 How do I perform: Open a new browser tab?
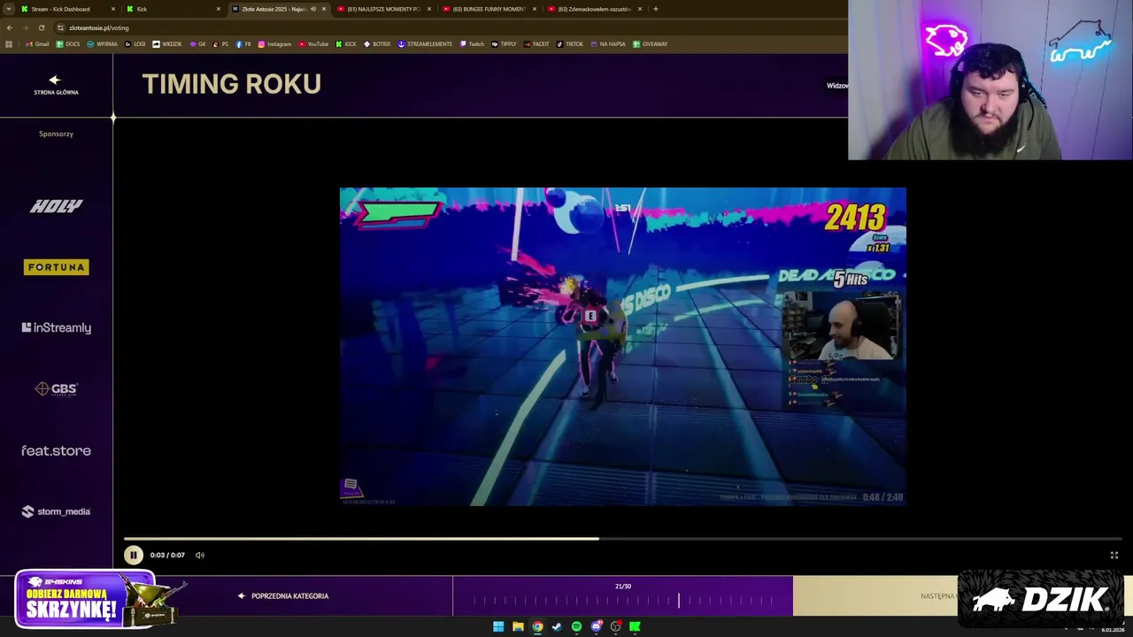pyautogui.click(x=655, y=9)
